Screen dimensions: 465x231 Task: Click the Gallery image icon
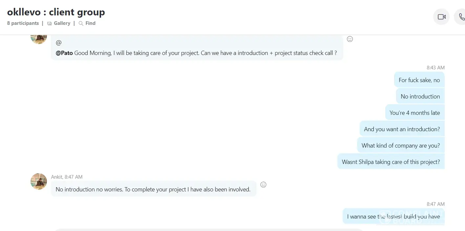click(x=50, y=24)
